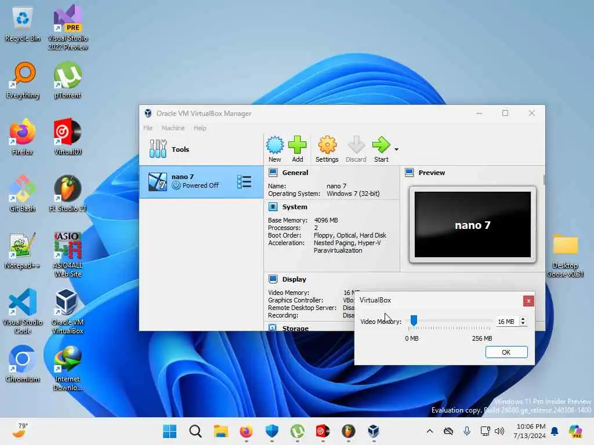The width and height of the screenshot is (594, 445).
Task: Close the VirtualBox video memory popup
Action: (x=528, y=301)
